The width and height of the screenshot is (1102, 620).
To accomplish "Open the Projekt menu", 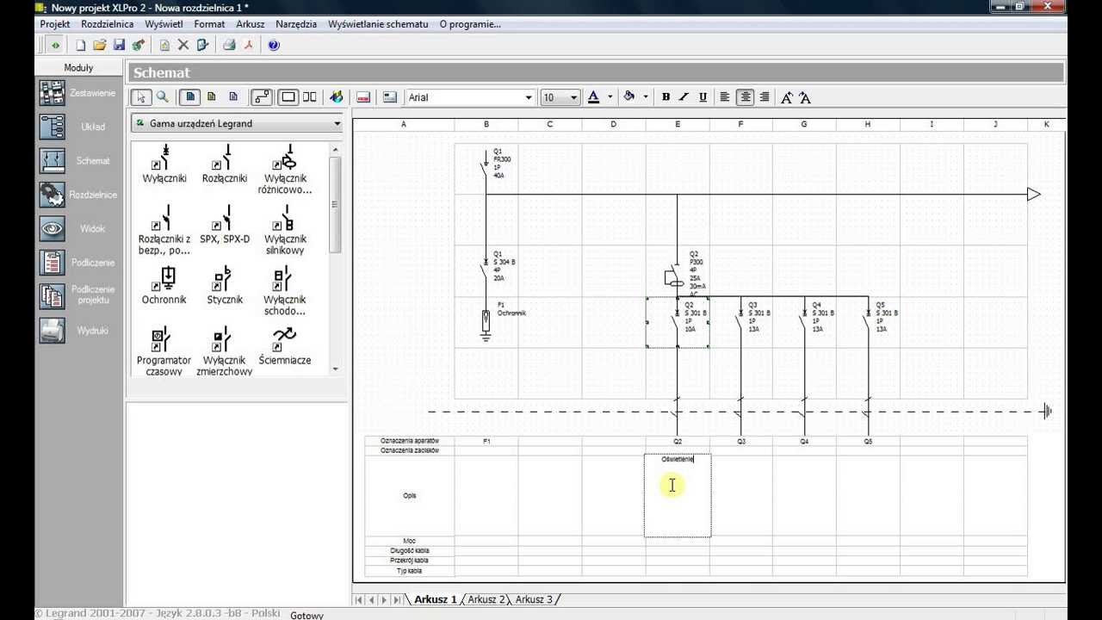I will click(55, 24).
